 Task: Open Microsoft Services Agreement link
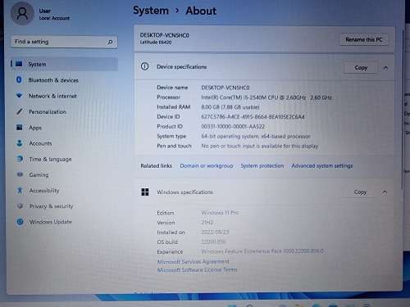pos(194,262)
